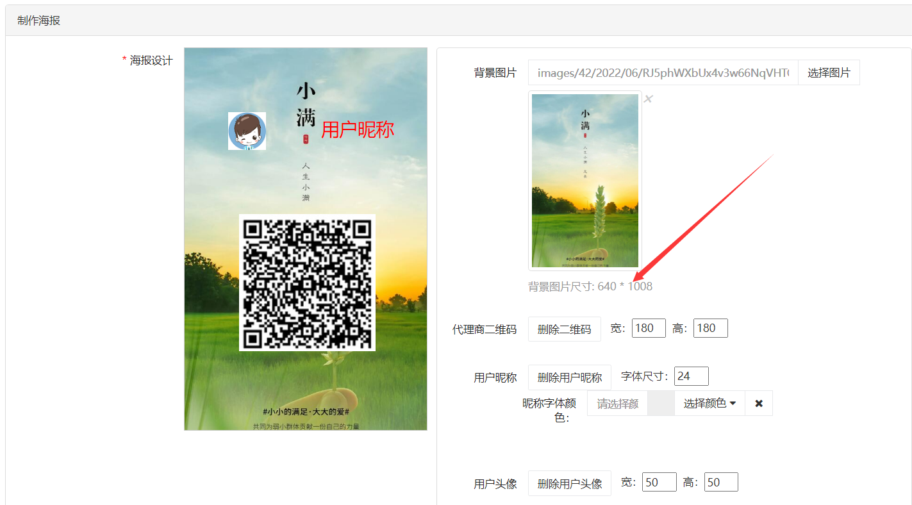Click the 删除用户头像 button
The image size is (912, 505).
[x=569, y=483]
